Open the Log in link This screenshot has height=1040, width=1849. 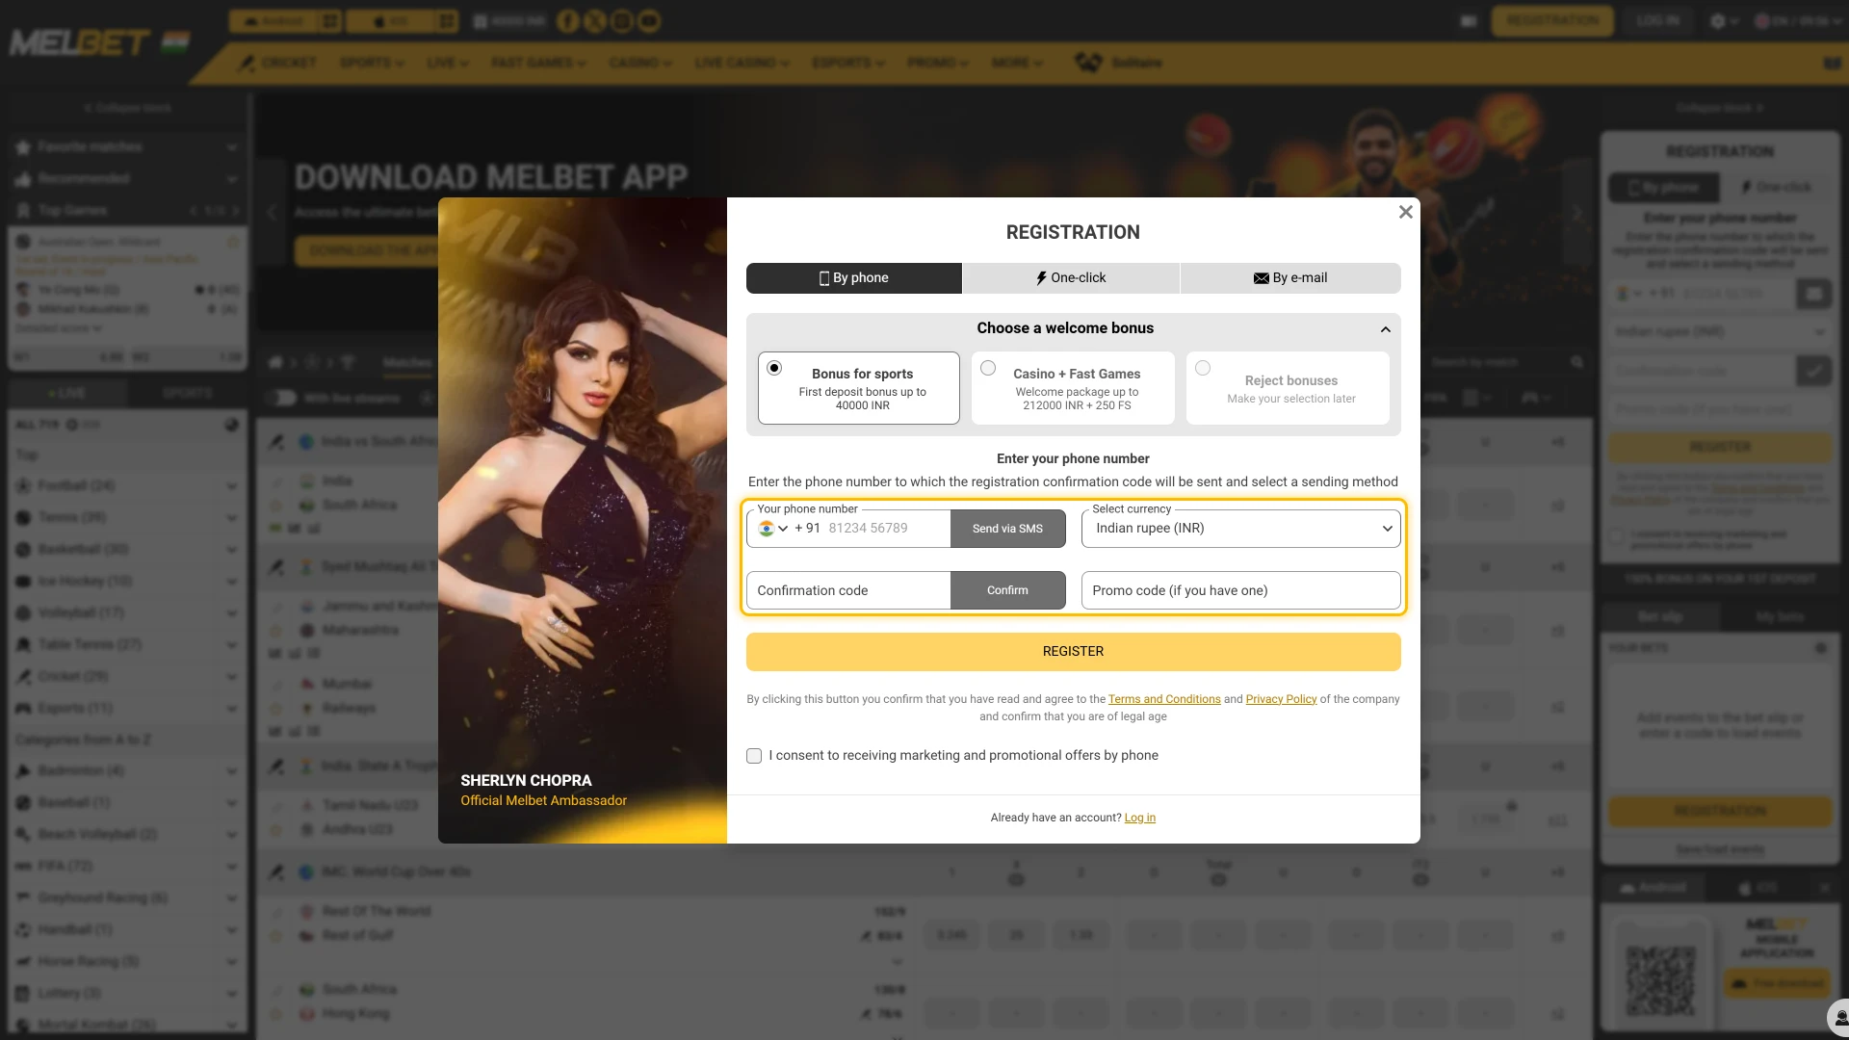1140,817
